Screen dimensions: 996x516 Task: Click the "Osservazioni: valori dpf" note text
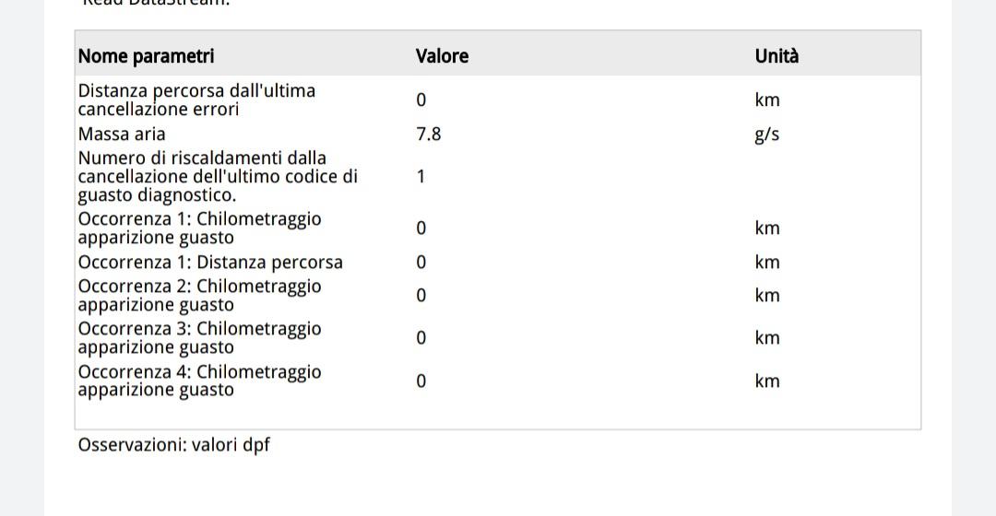pyautogui.click(x=174, y=444)
